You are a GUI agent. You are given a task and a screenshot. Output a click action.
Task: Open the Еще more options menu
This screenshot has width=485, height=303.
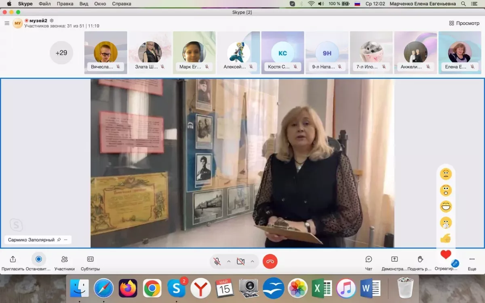click(x=472, y=259)
